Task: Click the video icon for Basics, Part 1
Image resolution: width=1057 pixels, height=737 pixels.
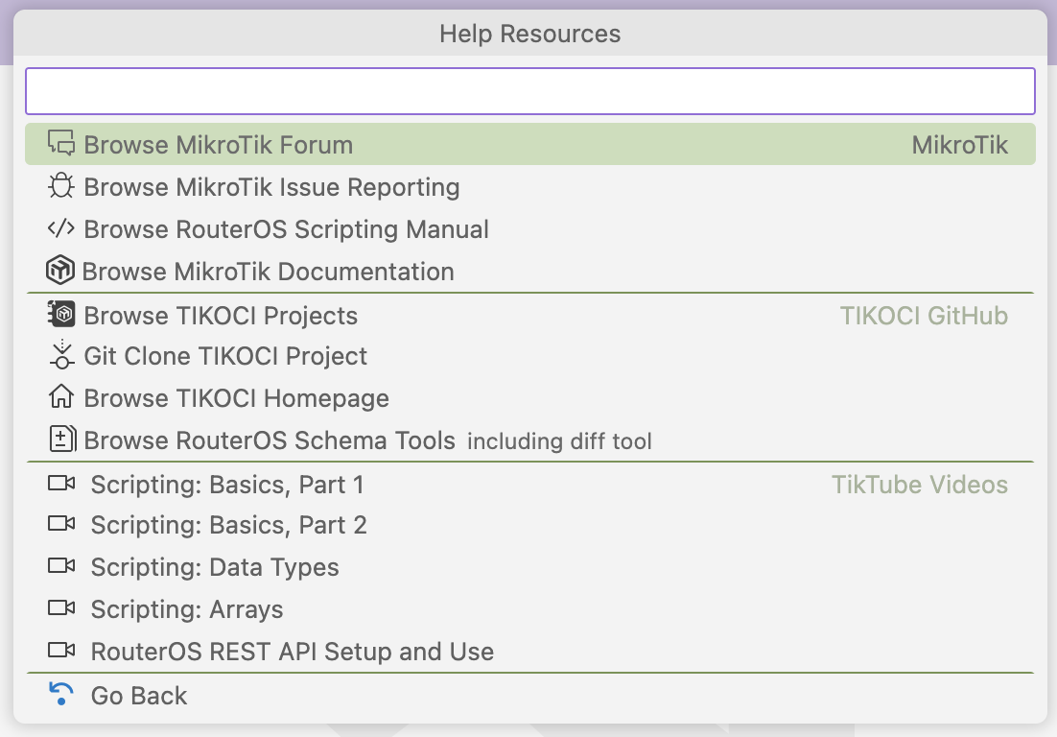Action: coord(61,484)
